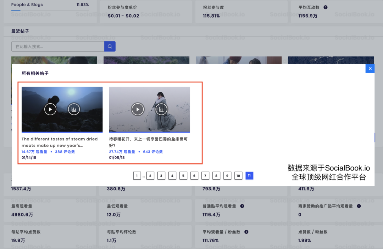This screenshot has height=249, width=383.
Task: Go to page 2 of related posts
Action: [x=150, y=175]
